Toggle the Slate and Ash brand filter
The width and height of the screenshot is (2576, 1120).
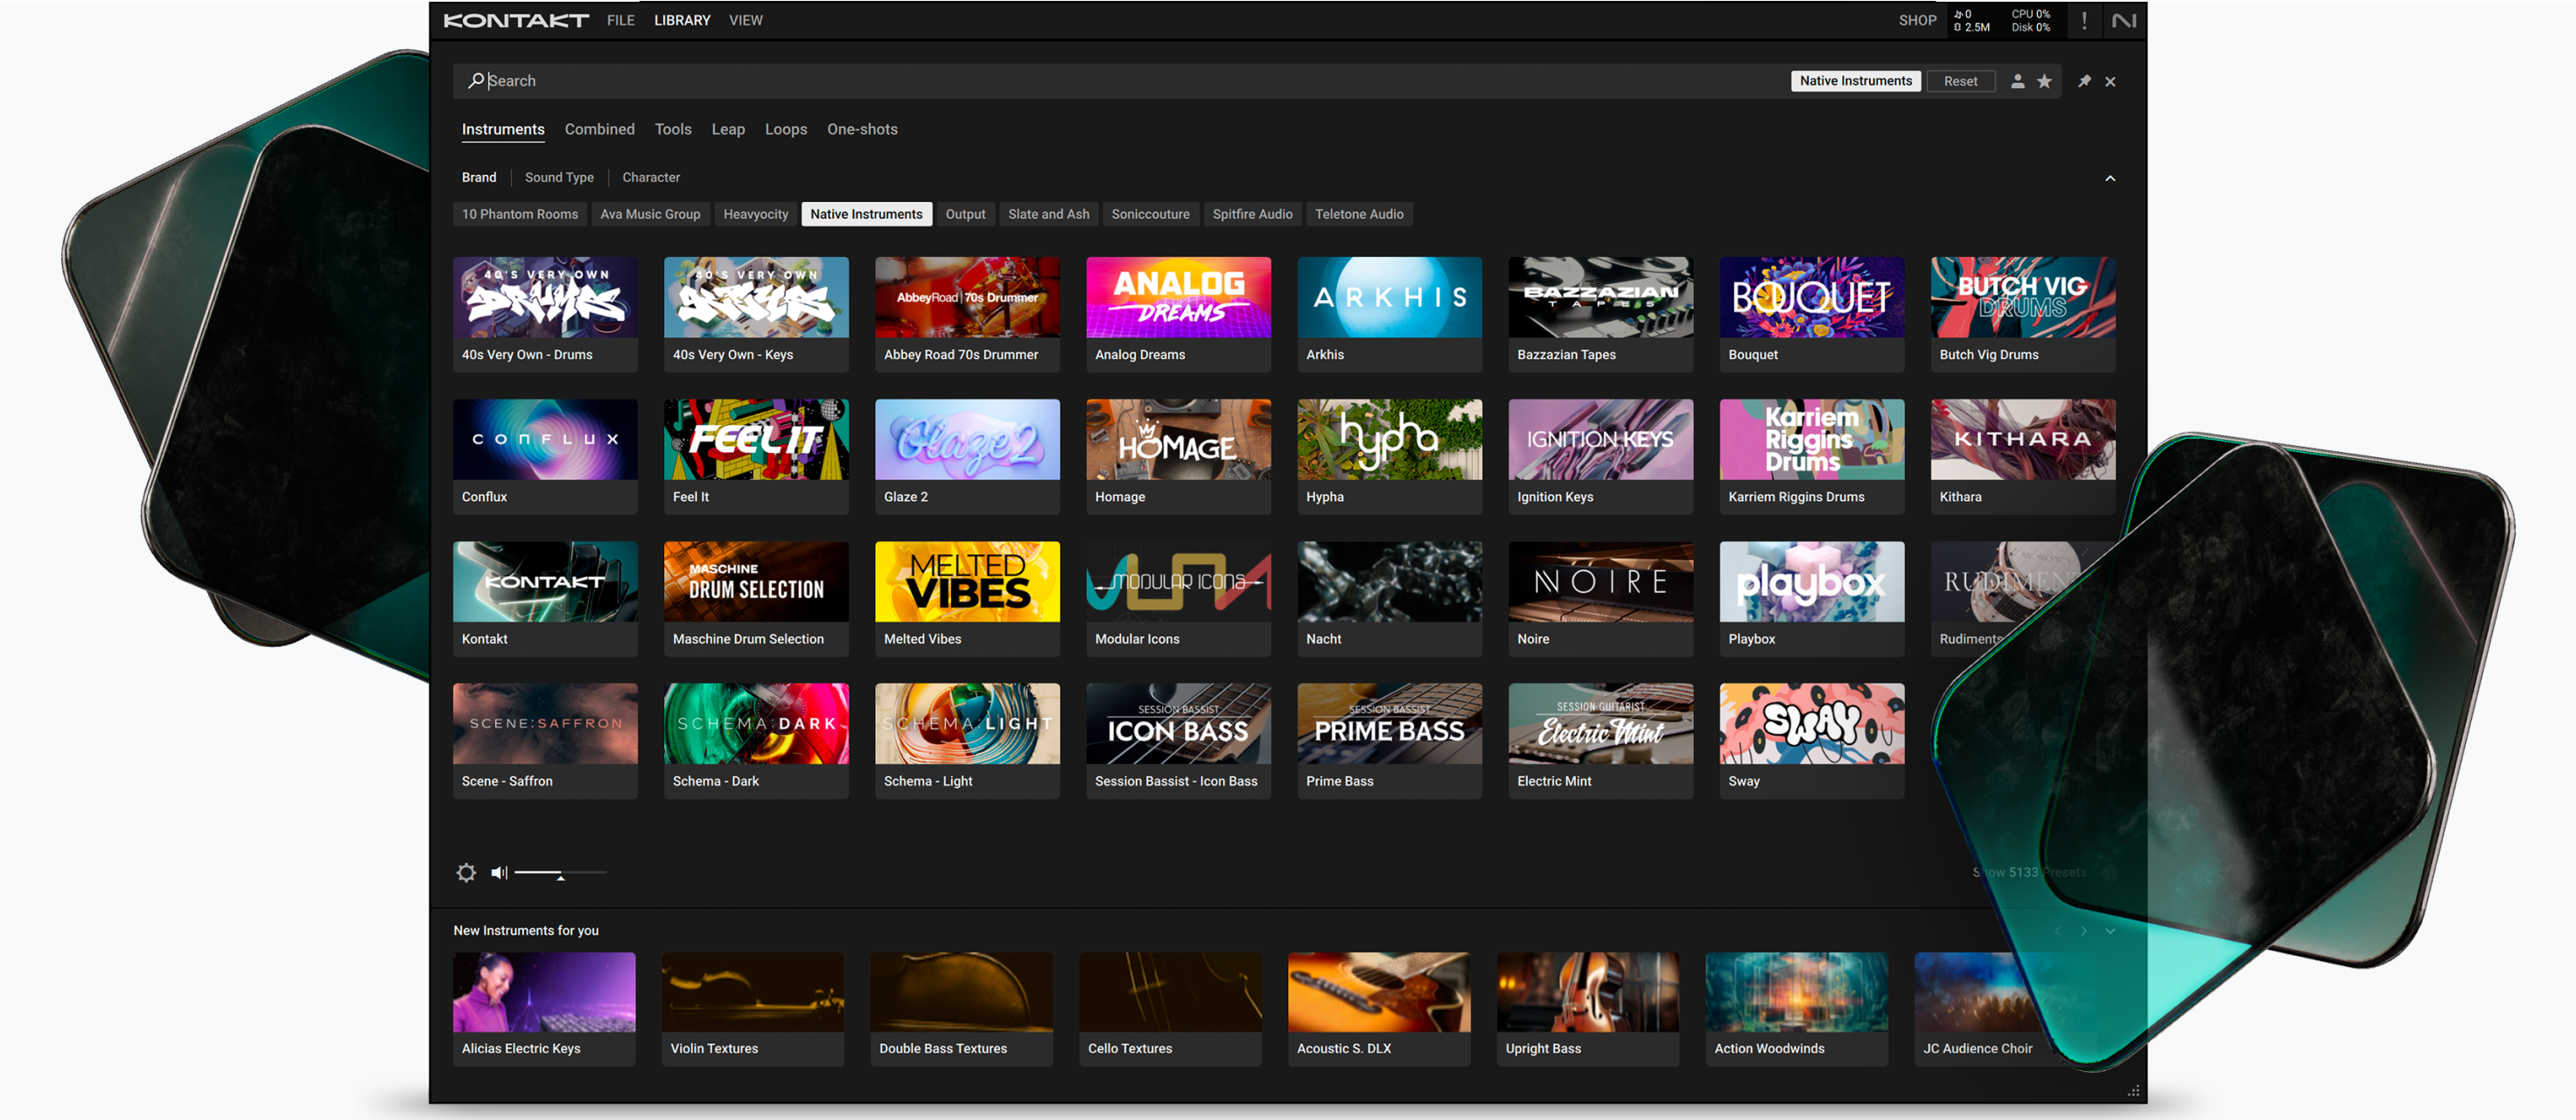[1048, 214]
